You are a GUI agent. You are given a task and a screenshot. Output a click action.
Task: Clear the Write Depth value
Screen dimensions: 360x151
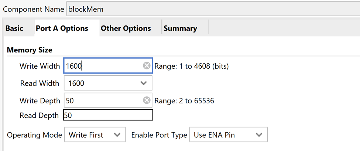[147, 100]
